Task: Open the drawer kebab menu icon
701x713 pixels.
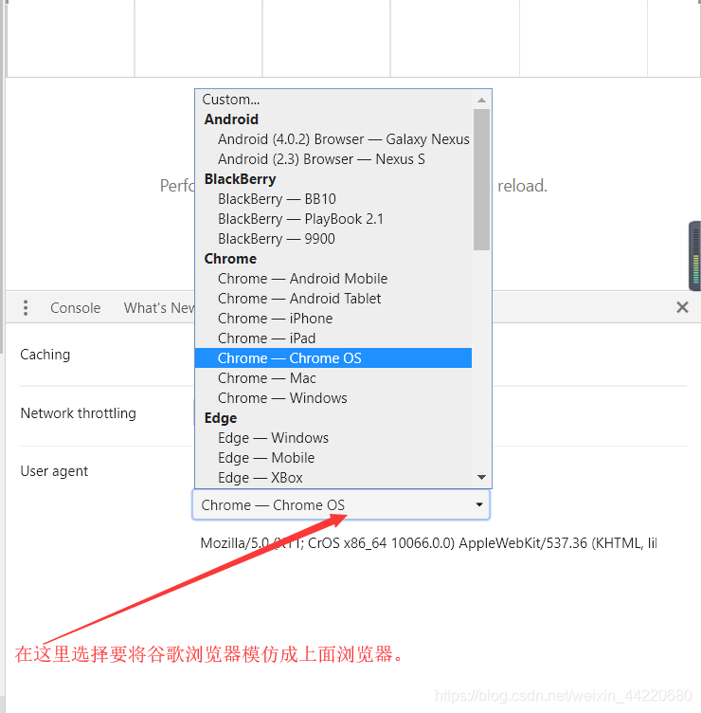Action: pyautogui.click(x=26, y=308)
